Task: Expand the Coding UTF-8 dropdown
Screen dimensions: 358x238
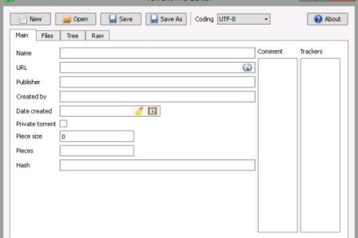Action: [x=243, y=19]
